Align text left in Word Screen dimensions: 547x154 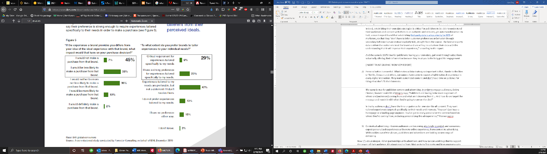point(340,17)
